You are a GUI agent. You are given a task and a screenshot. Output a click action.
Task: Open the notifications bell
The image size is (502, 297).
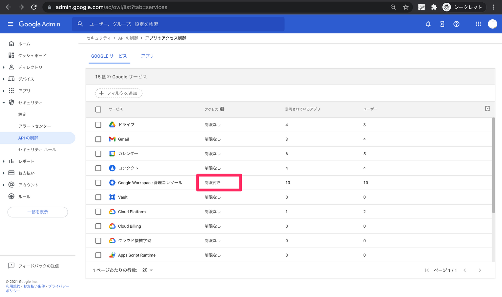pos(428,24)
